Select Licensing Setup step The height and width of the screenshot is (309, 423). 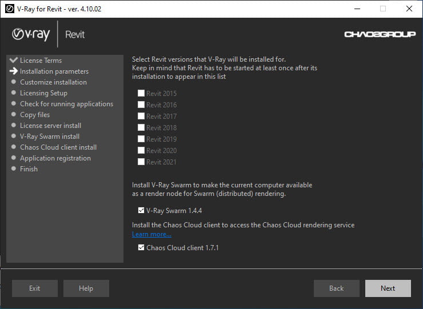(x=43, y=93)
